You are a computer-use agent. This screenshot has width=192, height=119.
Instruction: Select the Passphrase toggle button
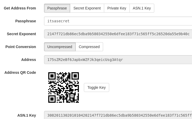[57, 8]
